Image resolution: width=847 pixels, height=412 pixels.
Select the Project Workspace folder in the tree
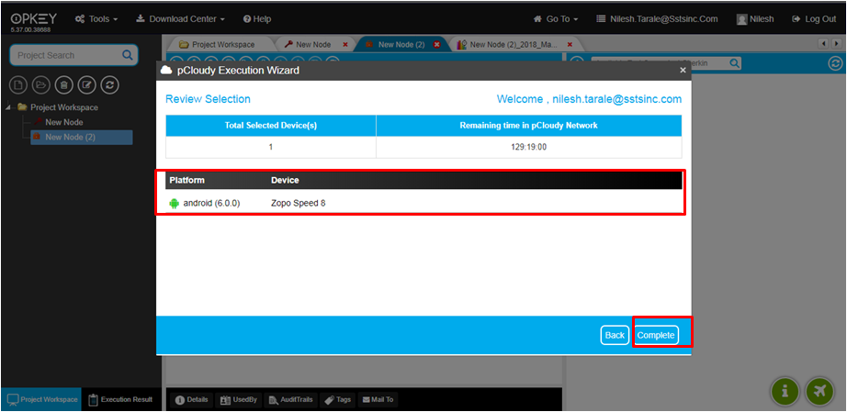[58, 107]
